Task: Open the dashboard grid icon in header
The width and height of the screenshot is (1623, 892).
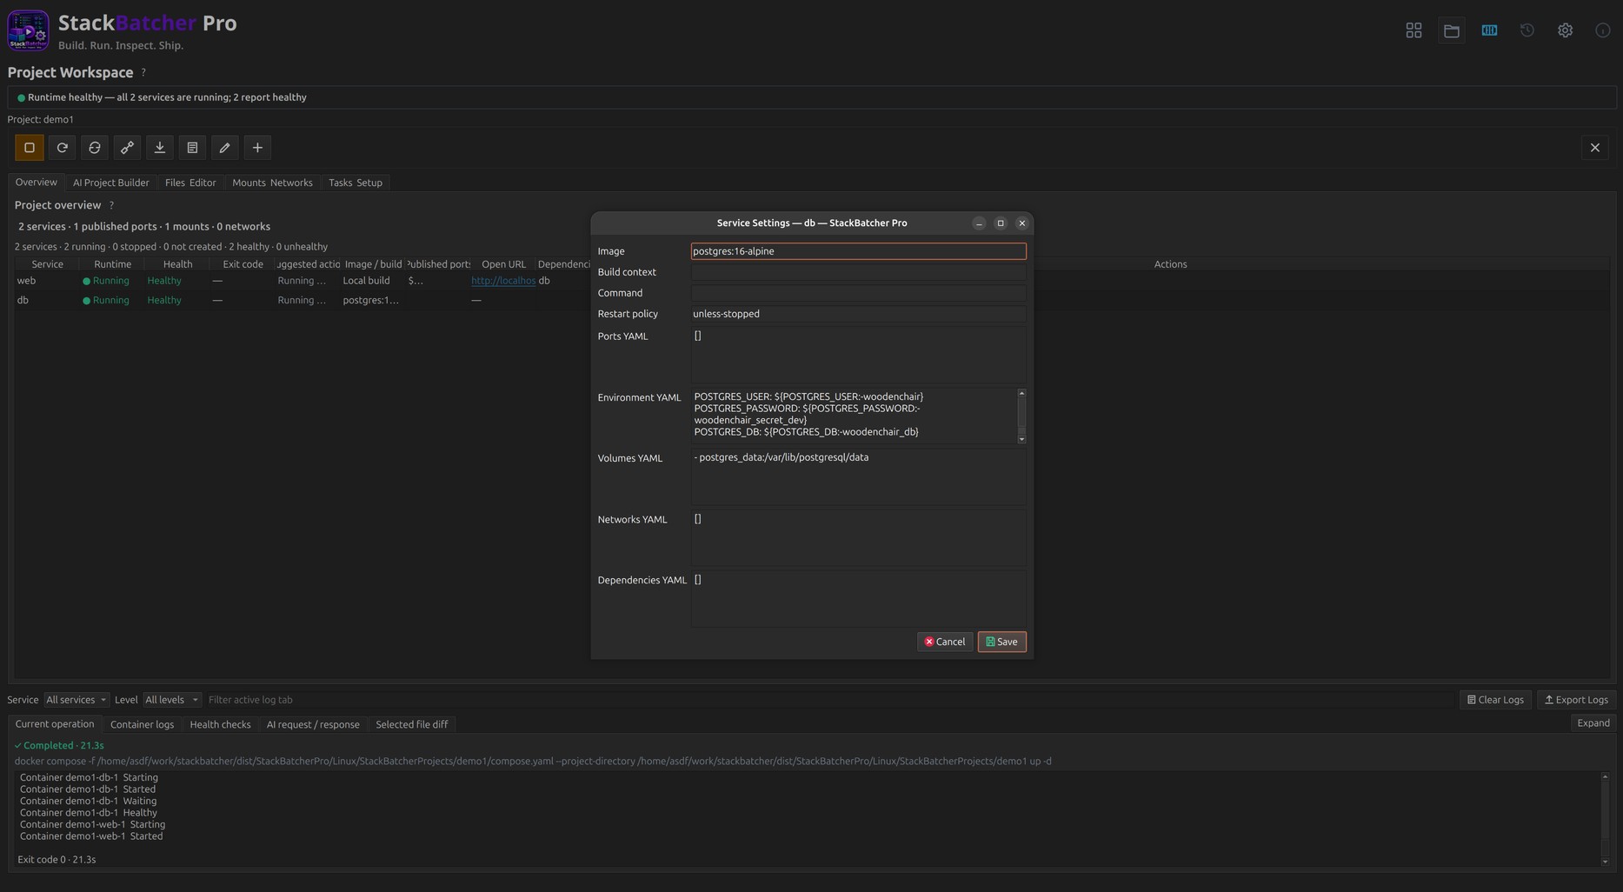Action: coord(1413,30)
